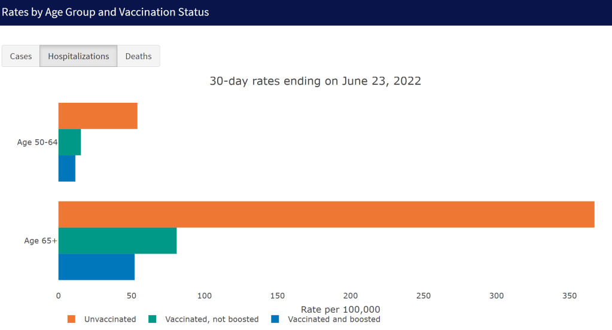Click the green Vaccinated, not boosted swatch
The width and height of the screenshot is (612, 330).
[x=152, y=319]
